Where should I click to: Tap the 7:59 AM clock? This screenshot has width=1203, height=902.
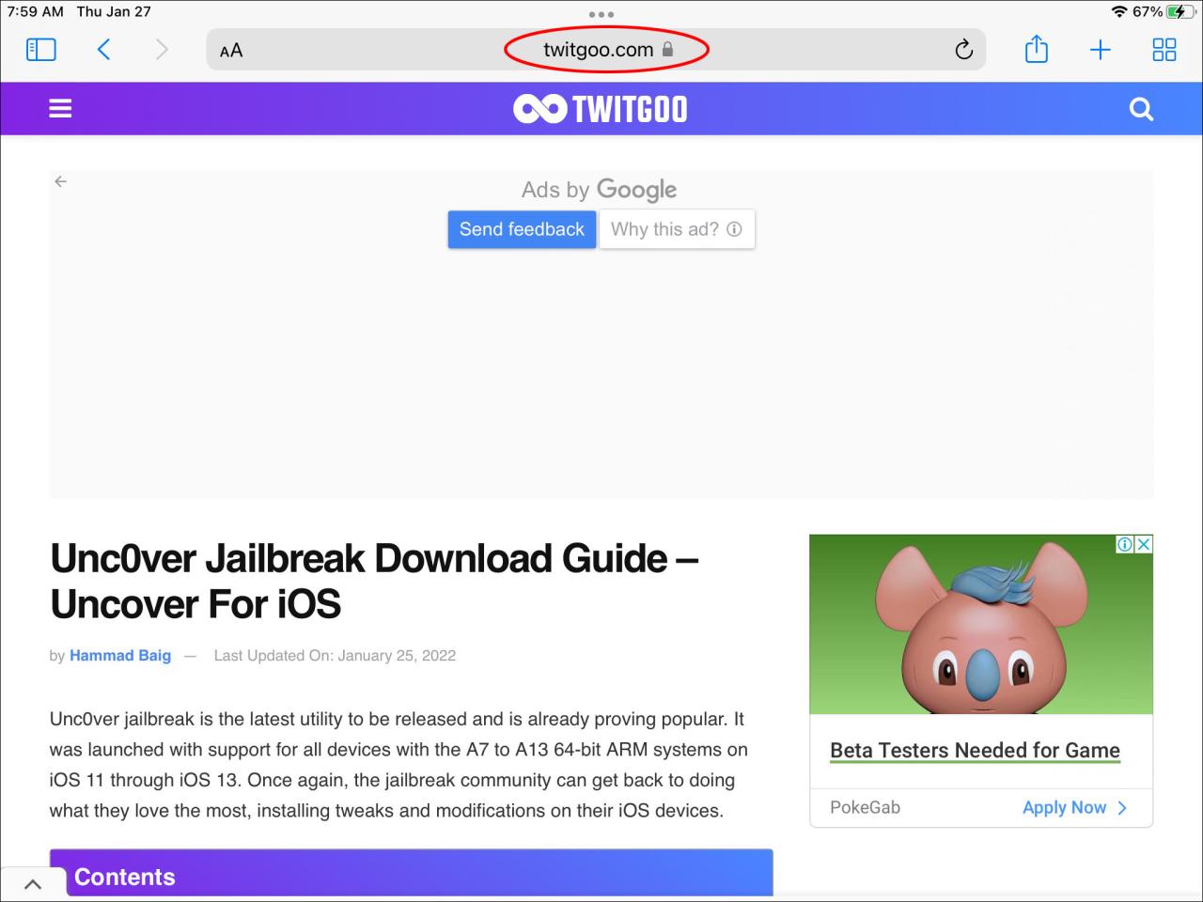click(36, 12)
